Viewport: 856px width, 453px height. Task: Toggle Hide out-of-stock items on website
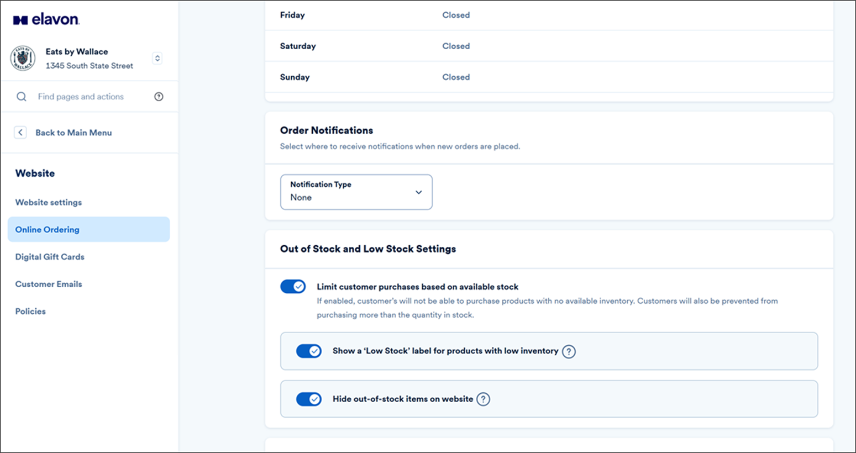point(309,399)
